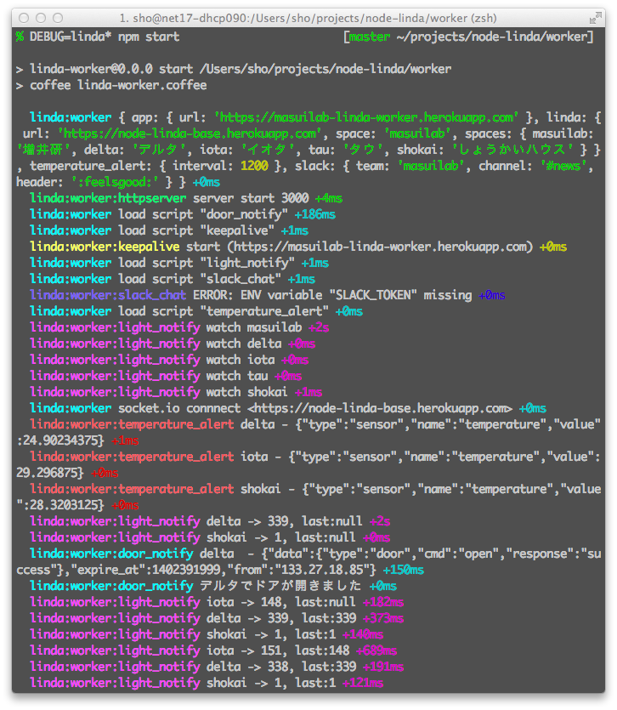
Task: Click the masuilab-linda-worker.herokuapp.com URL string
Action: [366, 117]
